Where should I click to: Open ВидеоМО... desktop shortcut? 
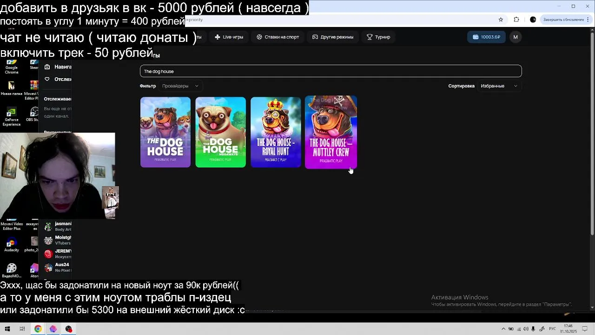coord(12,271)
